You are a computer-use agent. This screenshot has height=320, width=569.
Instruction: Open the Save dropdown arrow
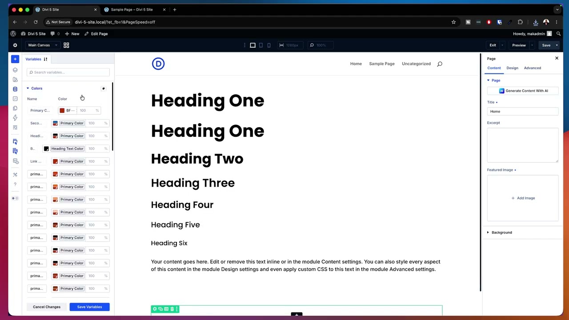pos(557,45)
